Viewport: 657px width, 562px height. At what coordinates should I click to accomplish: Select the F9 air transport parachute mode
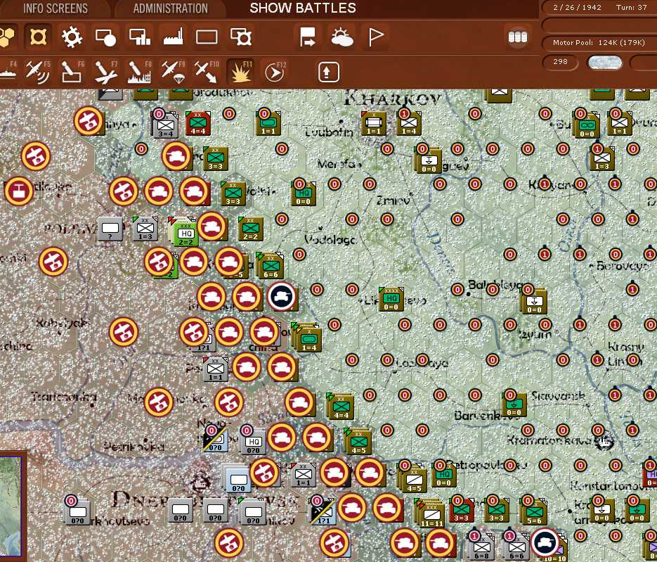click(173, 71)
